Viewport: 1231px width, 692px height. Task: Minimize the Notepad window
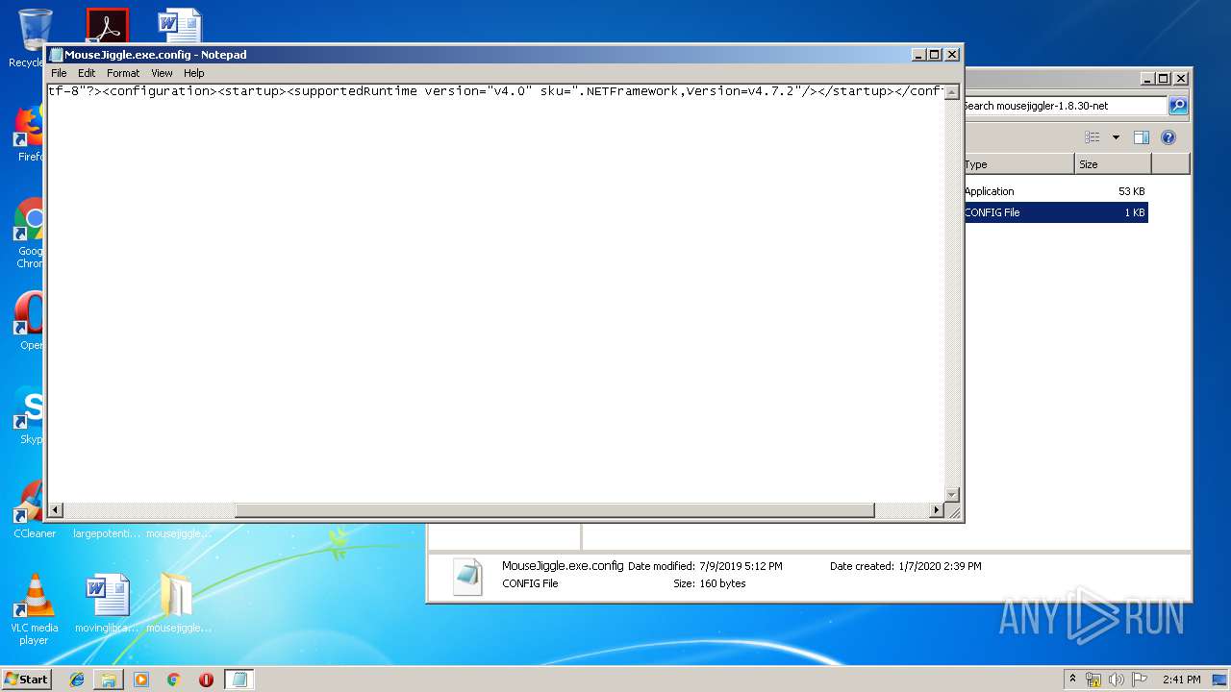(918, 55)
